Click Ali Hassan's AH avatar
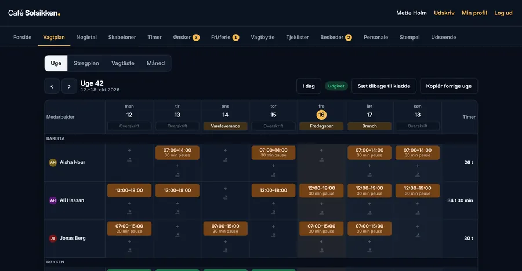The image size is (522, 271). pos(53,200)
